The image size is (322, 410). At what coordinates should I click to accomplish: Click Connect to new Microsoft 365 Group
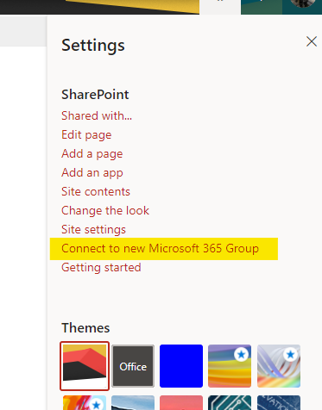point(160,248)
